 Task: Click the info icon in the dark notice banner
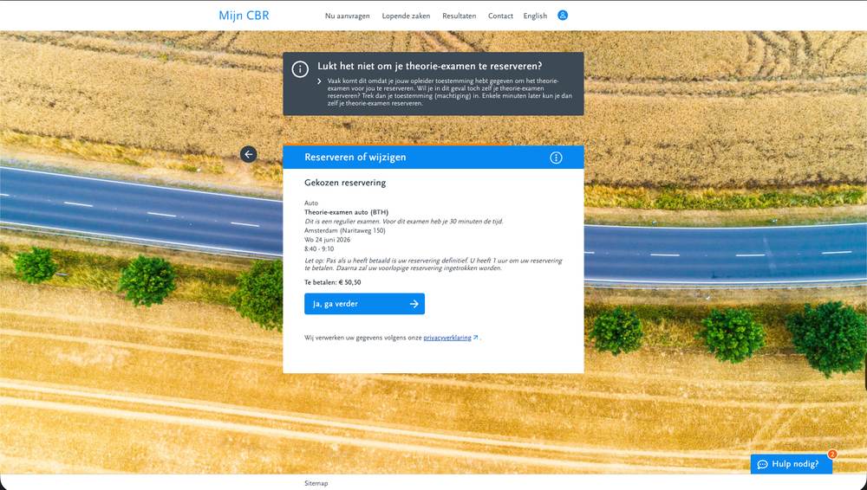pyautogui.click(x=300, y=69)
